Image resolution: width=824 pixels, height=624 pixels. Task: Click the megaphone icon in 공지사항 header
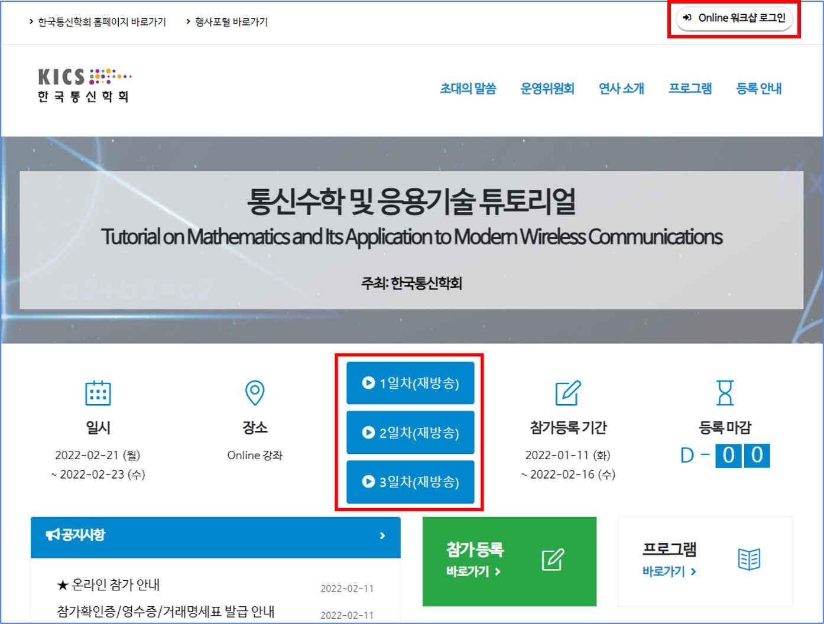[x=53, y=535]
